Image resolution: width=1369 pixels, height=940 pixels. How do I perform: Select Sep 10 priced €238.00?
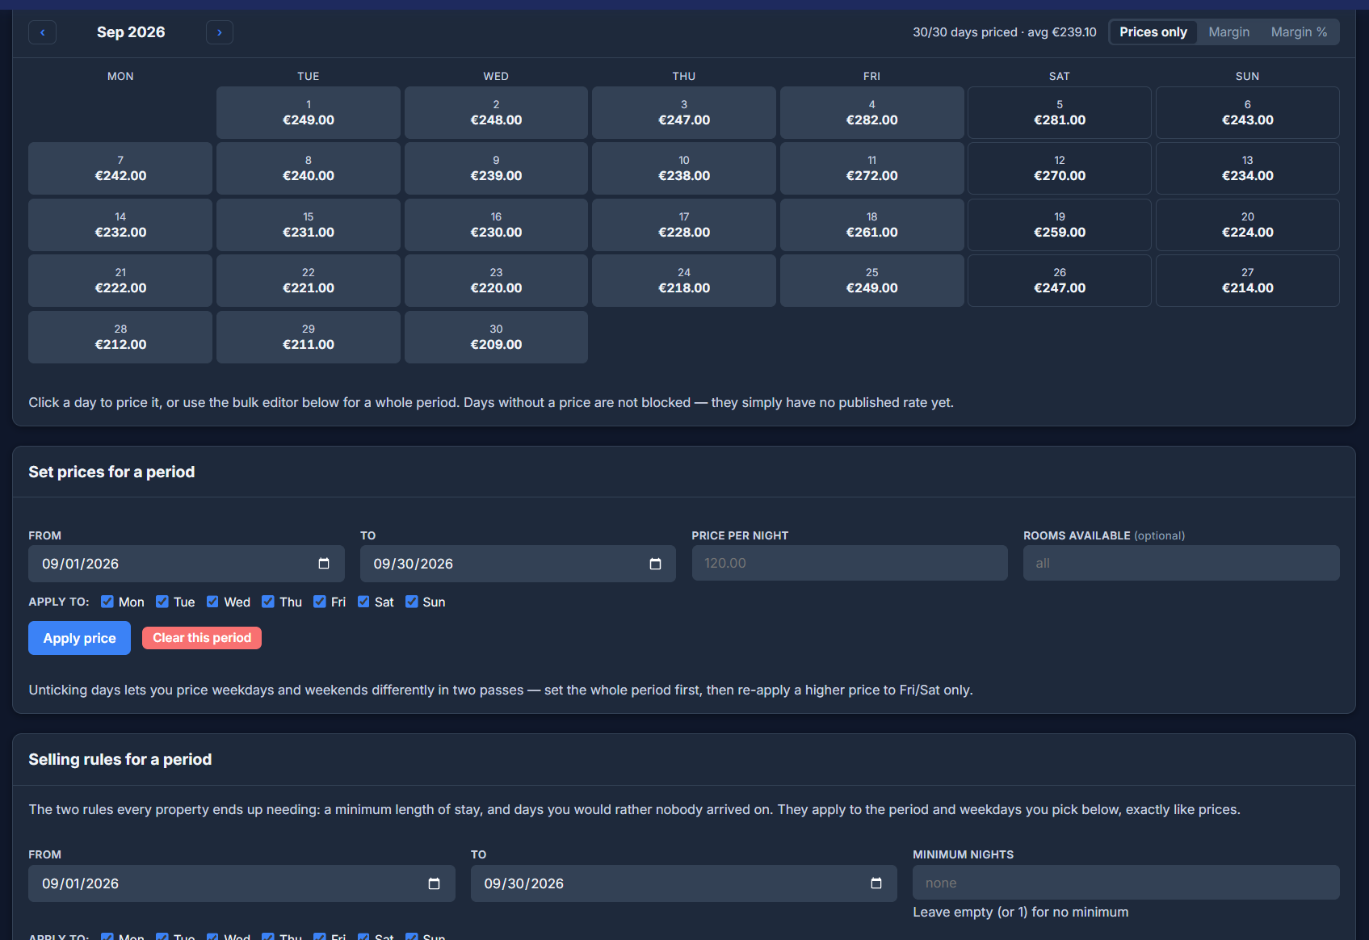684,168
